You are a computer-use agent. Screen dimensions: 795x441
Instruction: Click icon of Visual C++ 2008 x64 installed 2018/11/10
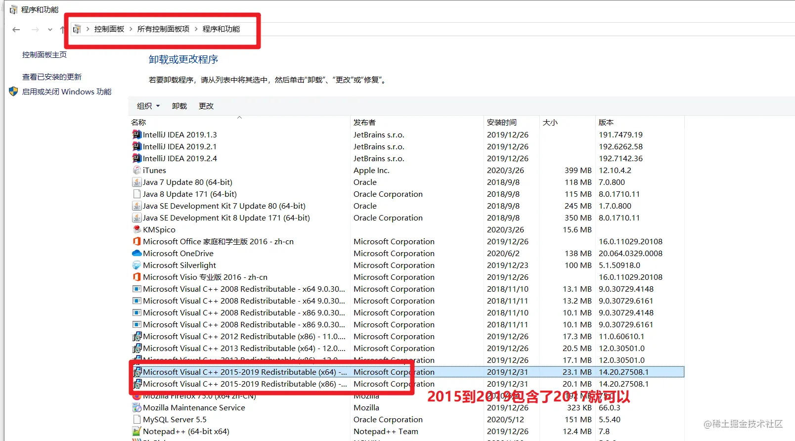click(137, 289)
